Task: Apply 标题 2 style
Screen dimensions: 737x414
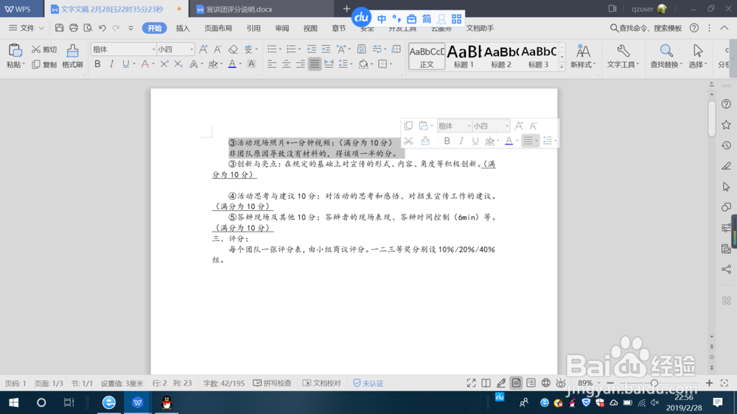Action: click(501, 57)
